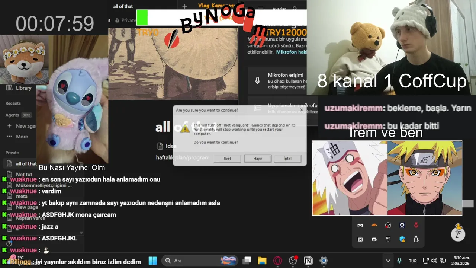Screen dimensions: 476x268
Task: Open webcam app icon in tray overflow
Action: click(x=402, y=225)
